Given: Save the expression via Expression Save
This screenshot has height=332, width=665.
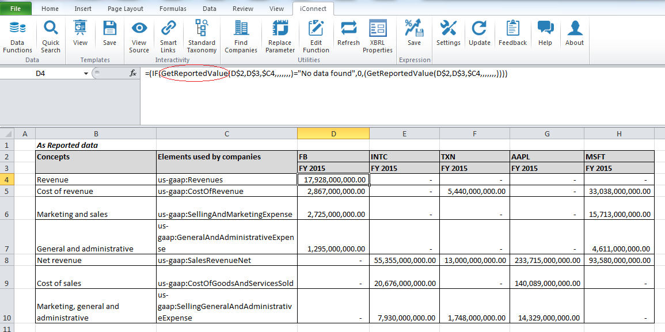Looking at the screenshot, I should click(415, 34).
